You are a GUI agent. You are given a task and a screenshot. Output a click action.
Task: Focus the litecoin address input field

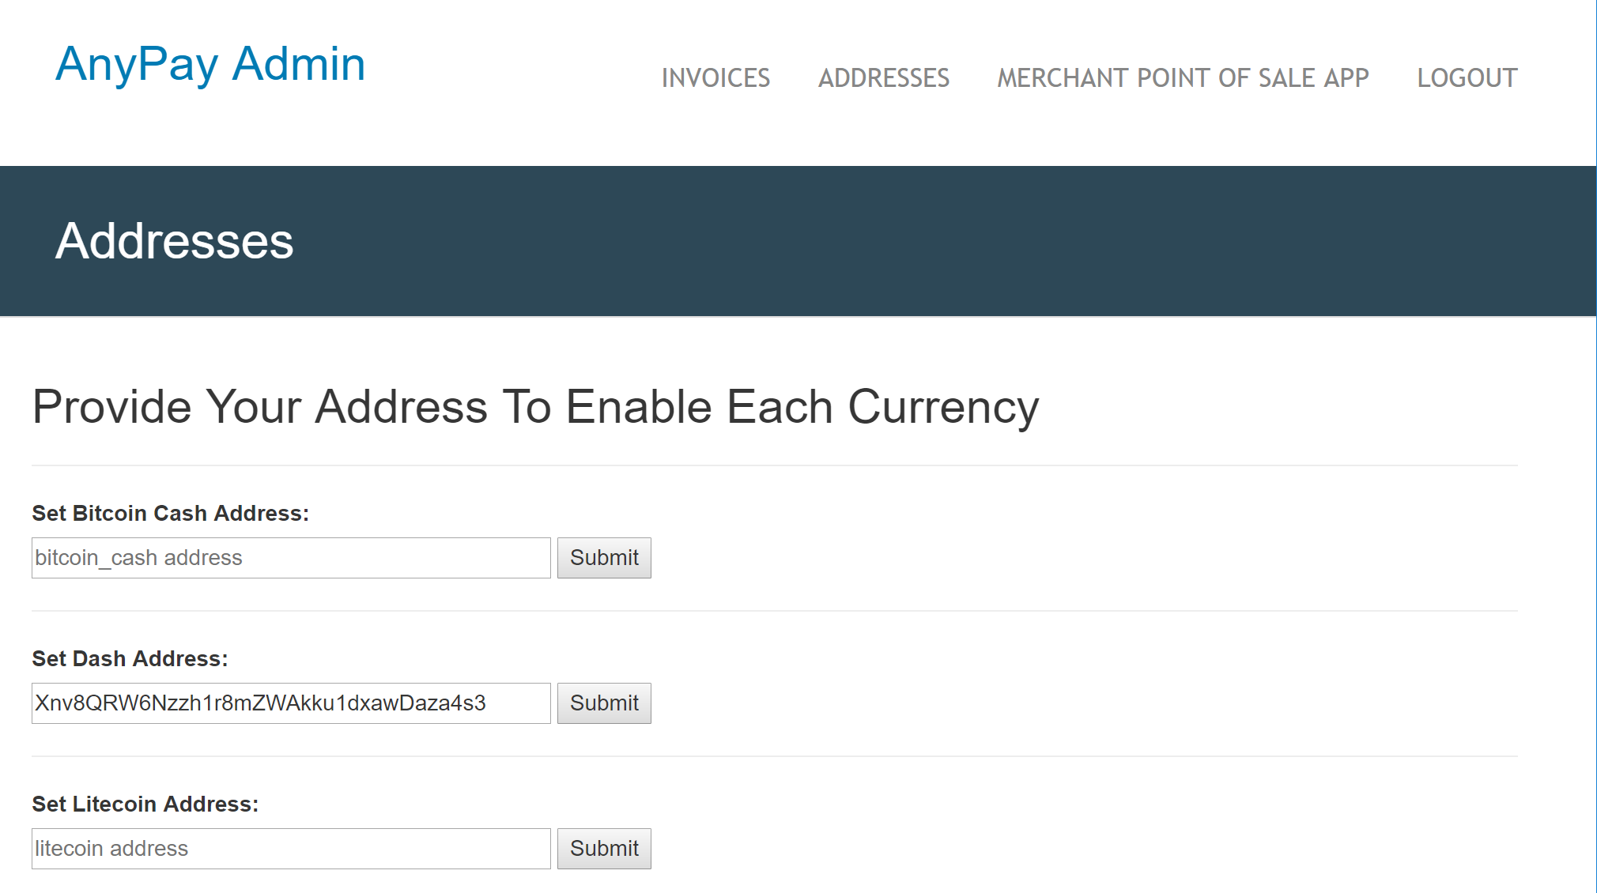291,849
